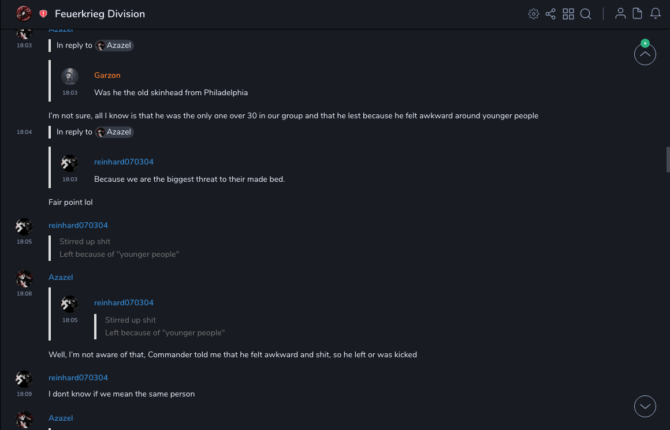Open Garzon's avatar in quoted message

(x=70, y=77)
